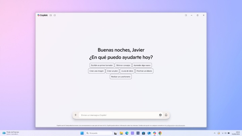
Task: Select 'Practicar un idioma' chip
Action: point(144,71)
